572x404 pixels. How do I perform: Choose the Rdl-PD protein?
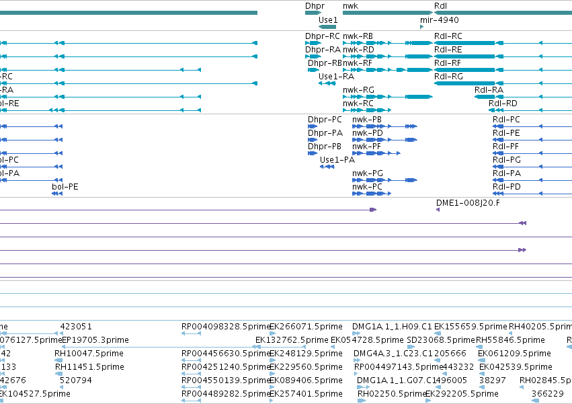532,194
